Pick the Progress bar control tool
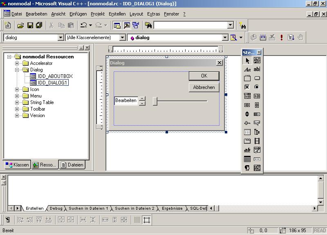This screenshot has height=235, width=327. [257, 114]
